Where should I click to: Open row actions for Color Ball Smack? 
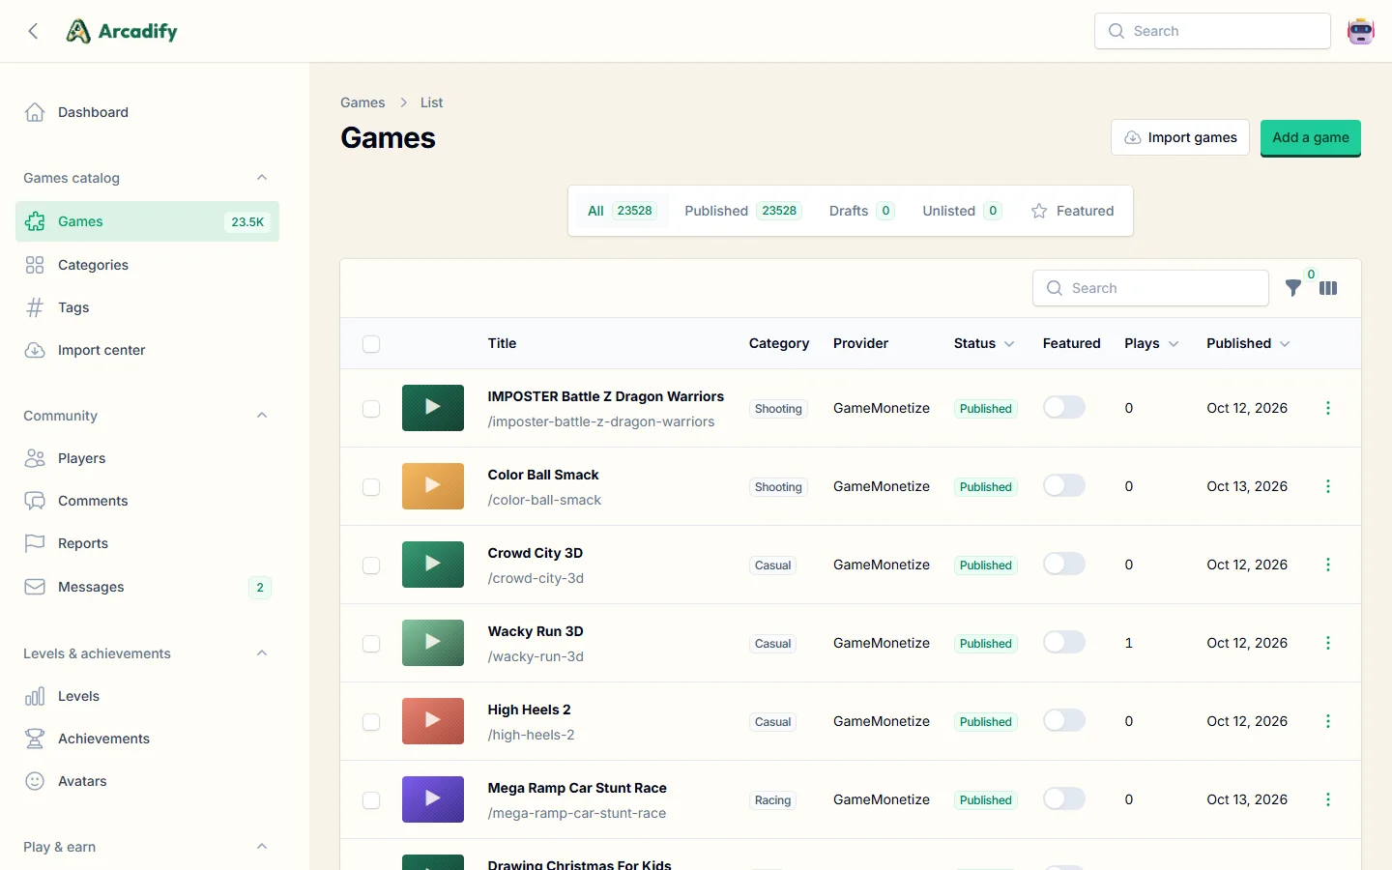(x=1328, y=486)
